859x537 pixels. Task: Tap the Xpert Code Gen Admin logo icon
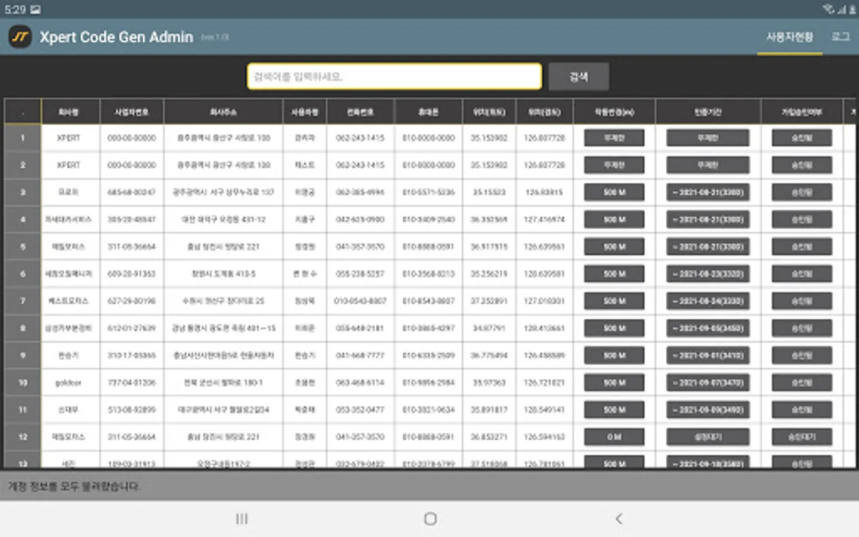click(20, 37)
